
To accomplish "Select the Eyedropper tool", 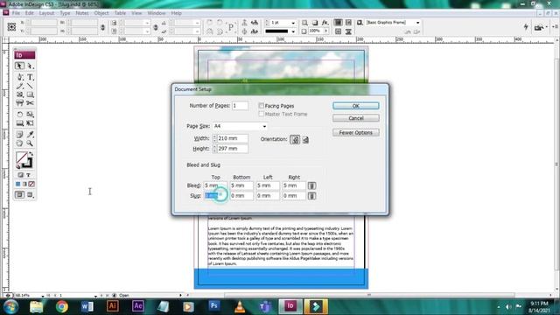I will pyautogui.click(x=30, y=134).
